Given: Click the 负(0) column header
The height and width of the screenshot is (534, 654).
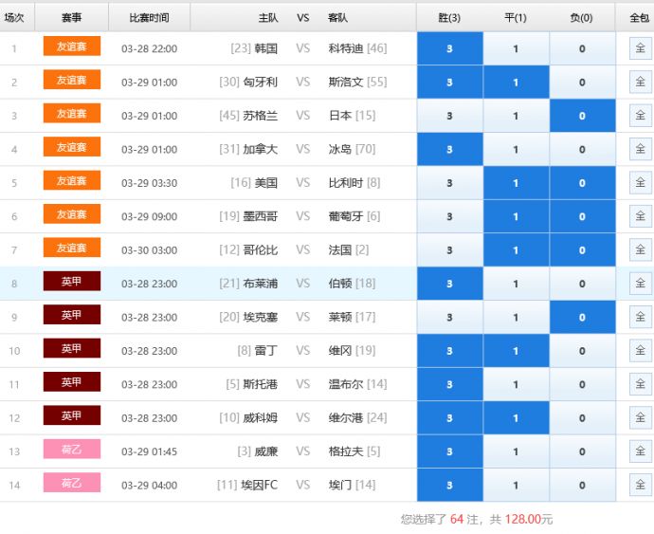Looking at the screenshot, I should tap(582, 17).
